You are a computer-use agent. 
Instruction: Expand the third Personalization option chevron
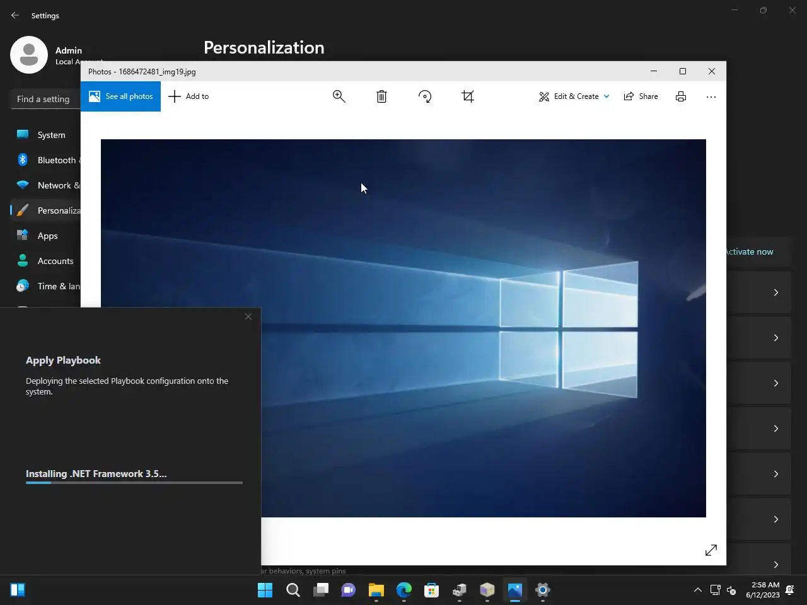point(776,383)
